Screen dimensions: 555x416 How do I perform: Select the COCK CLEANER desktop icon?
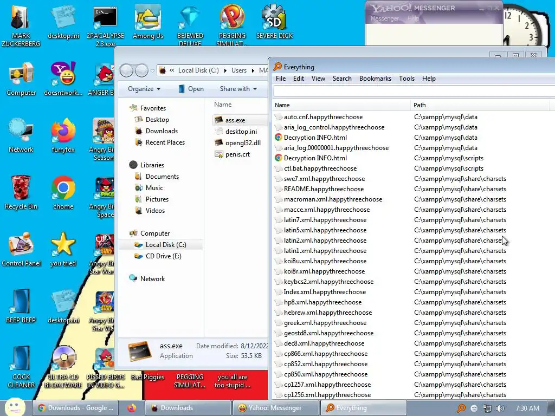pyautogui.click(x=21, y=366)
